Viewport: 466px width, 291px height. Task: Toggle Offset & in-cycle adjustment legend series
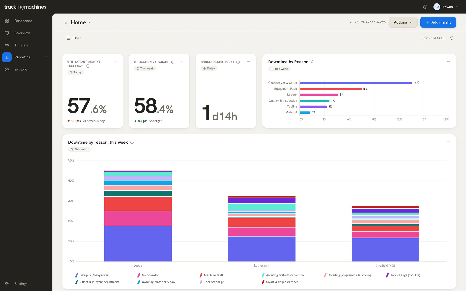tap(97, 282)
